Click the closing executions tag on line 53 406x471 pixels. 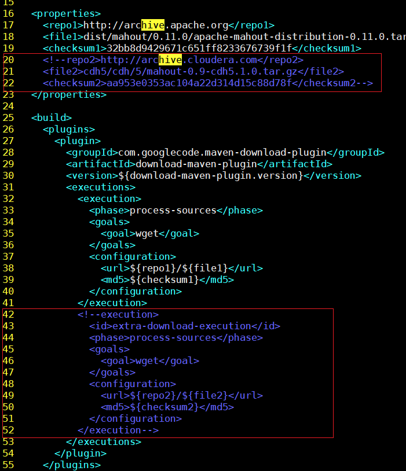[x=104, y=442]
